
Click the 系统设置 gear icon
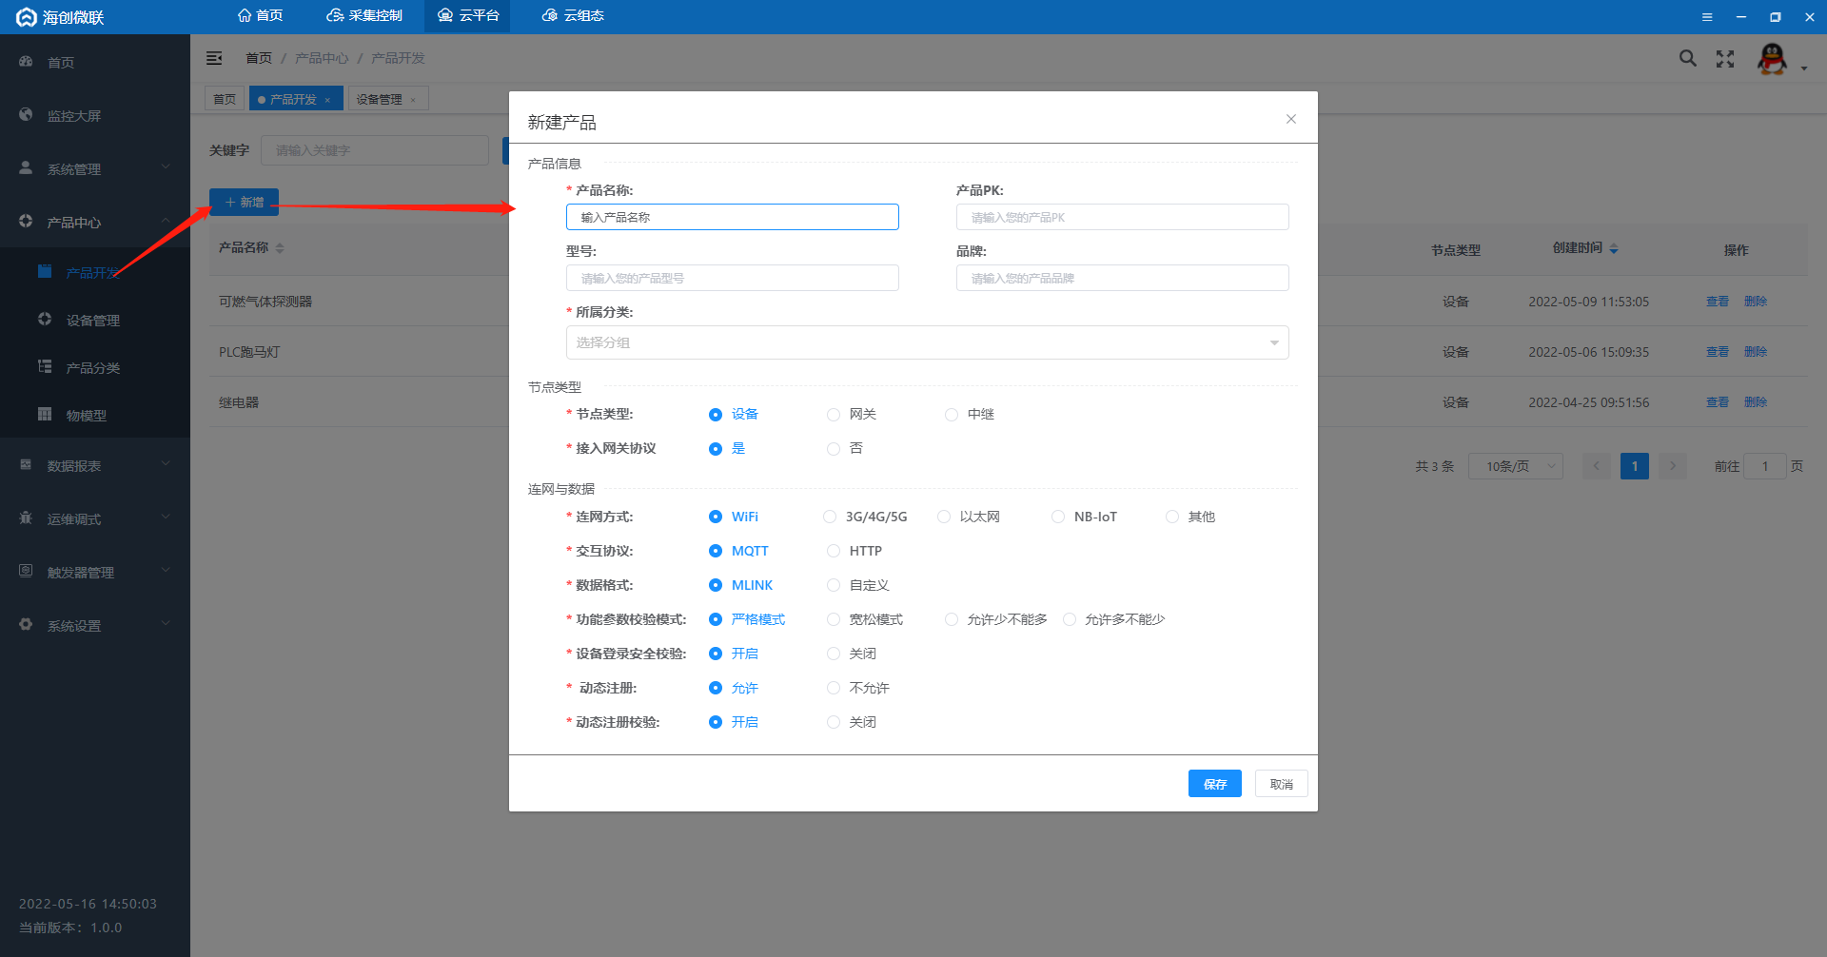coord(26,625)
